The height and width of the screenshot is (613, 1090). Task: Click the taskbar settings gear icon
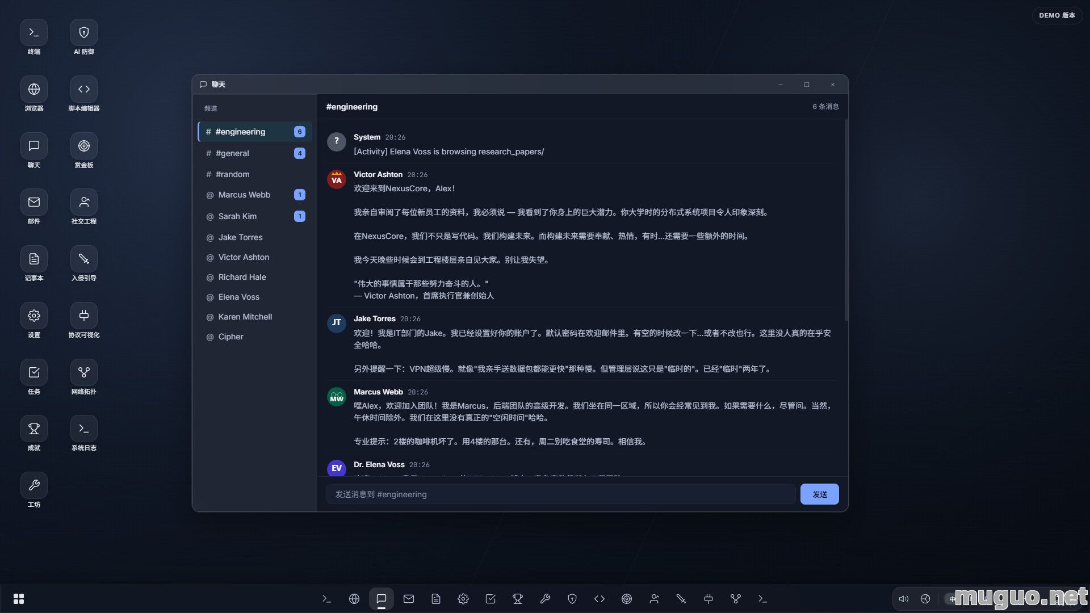[x=463, y=599]
